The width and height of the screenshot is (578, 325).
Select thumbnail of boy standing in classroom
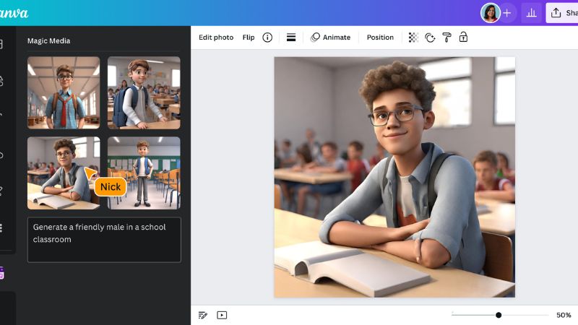(x=144, y=173)
